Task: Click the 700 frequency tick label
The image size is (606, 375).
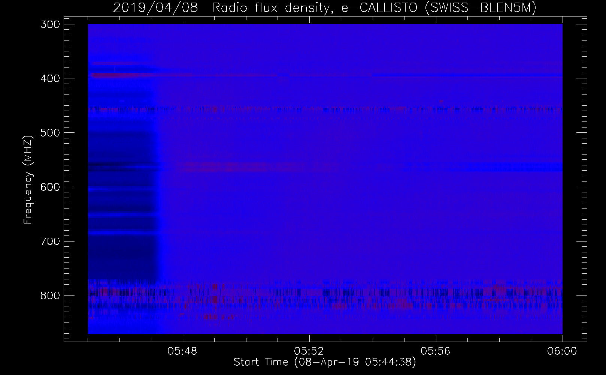Action: tap(50, 241)
